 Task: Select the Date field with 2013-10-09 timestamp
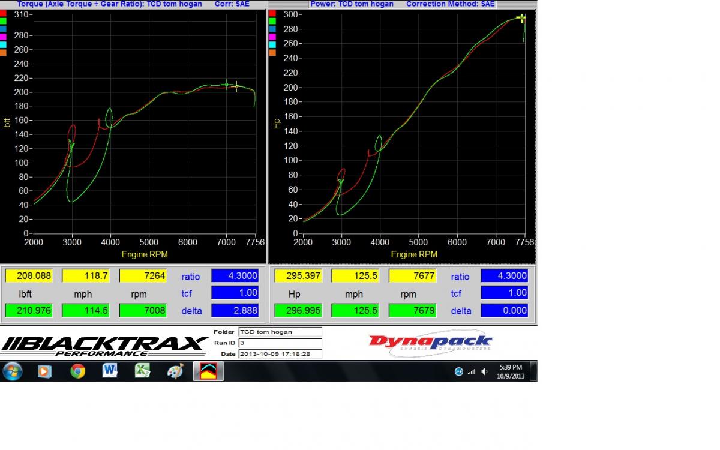280,354
